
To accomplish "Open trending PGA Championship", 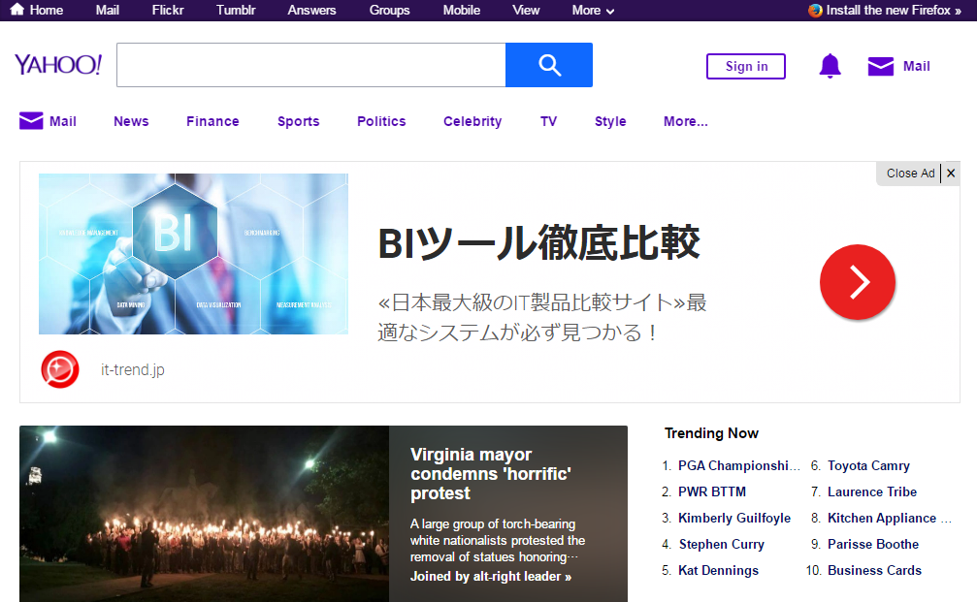I will tap(738, 465).
